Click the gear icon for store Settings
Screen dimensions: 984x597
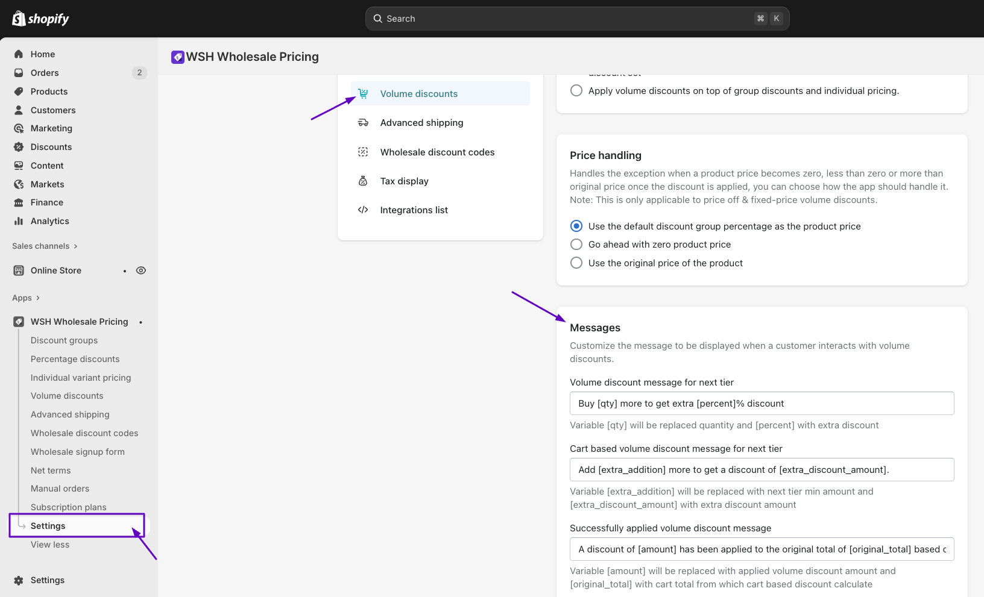19,580
